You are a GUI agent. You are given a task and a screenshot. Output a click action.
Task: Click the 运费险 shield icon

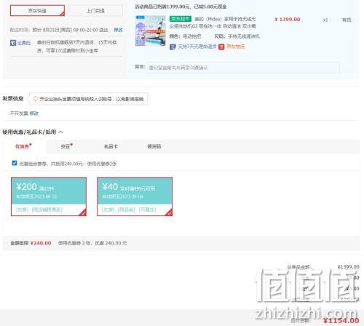[13, 43]
